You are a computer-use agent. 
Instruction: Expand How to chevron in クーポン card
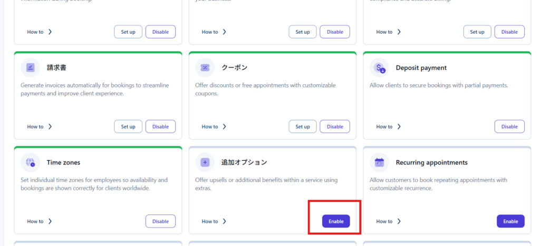pos(225,127)
